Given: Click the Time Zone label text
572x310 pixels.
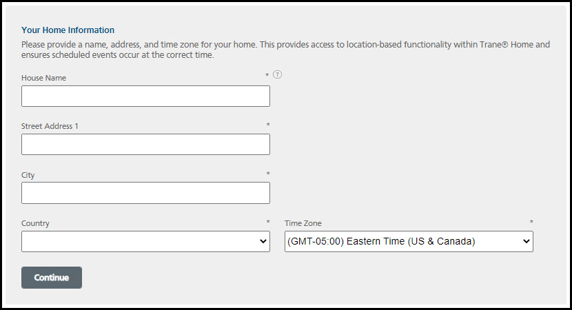Looking at the screenshot, I should click(x=303, y=223).
